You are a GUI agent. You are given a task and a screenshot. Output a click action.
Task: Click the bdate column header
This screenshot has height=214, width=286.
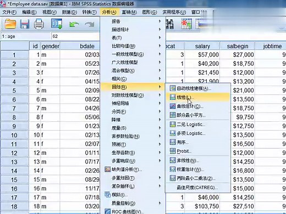point(80,46)
